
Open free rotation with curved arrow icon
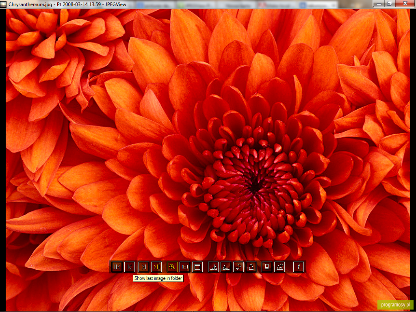point(238,267)
